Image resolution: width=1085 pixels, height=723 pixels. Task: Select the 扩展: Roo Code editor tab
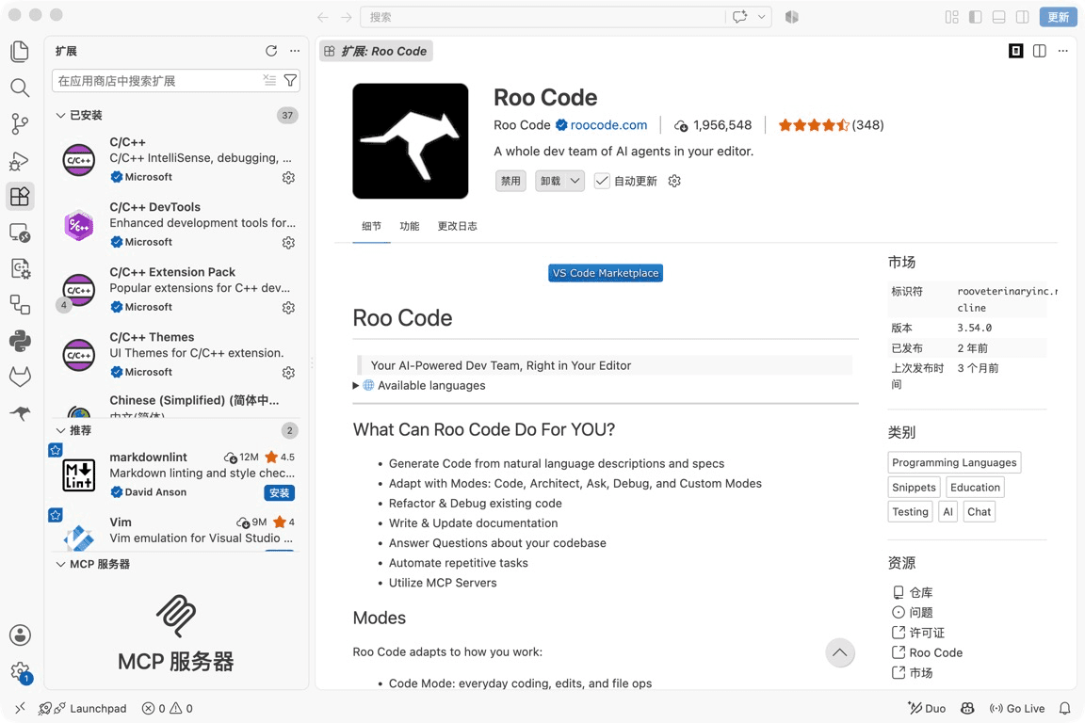coord(377,51)
